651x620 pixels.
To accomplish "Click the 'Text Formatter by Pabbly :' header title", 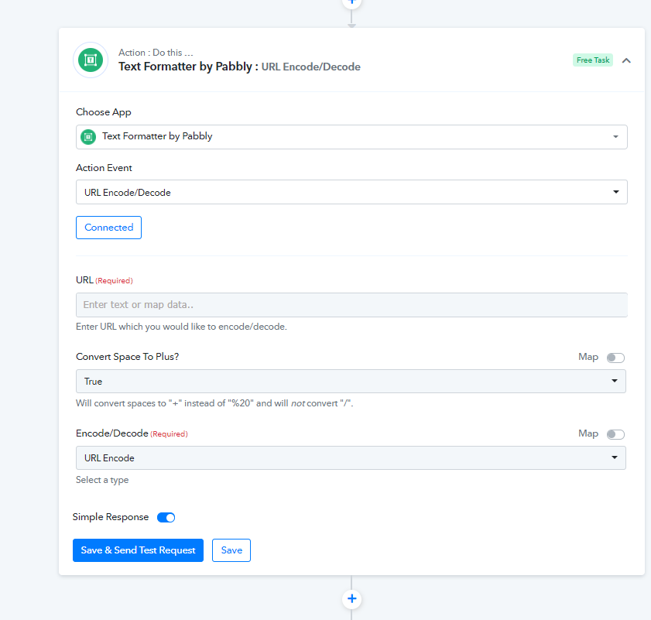I will click(x=189, y=67).
